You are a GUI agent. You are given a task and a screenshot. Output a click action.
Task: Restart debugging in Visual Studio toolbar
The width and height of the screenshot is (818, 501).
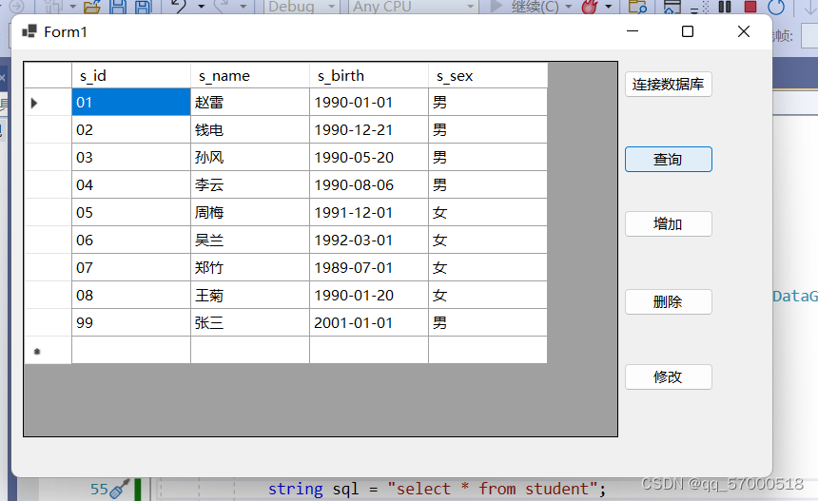[x=776, y=7]
